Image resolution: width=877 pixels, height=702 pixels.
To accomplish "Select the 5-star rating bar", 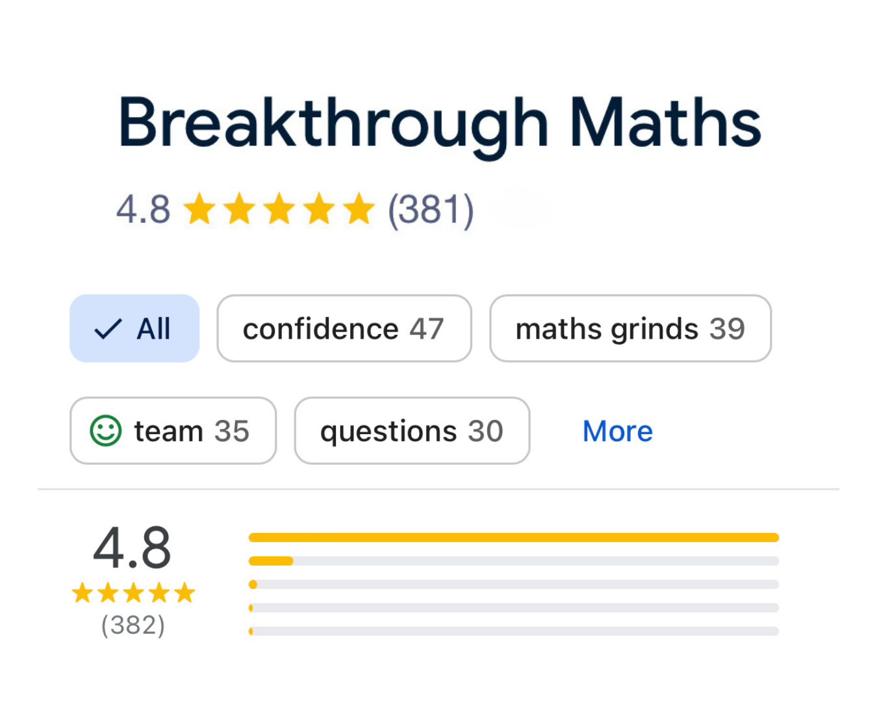I will pos(513,538).
